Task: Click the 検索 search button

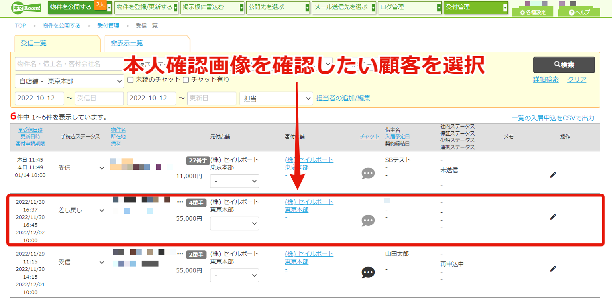Action: click(x=564, y=65)
